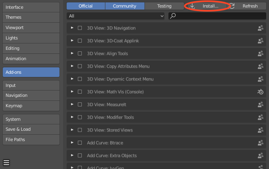Image resolution: width=269 pixels, height=169 pixels.
Task: Enable Extra Objects add-on checkbox
Action: click(x=80, y=155)
